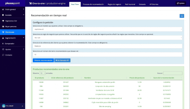
Task: Click product name Ventilador de torre 50 W
Action: (x=105, y=90)
